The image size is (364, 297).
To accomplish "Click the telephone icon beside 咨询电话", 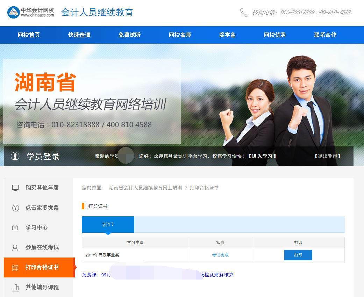I will (244, 13).
